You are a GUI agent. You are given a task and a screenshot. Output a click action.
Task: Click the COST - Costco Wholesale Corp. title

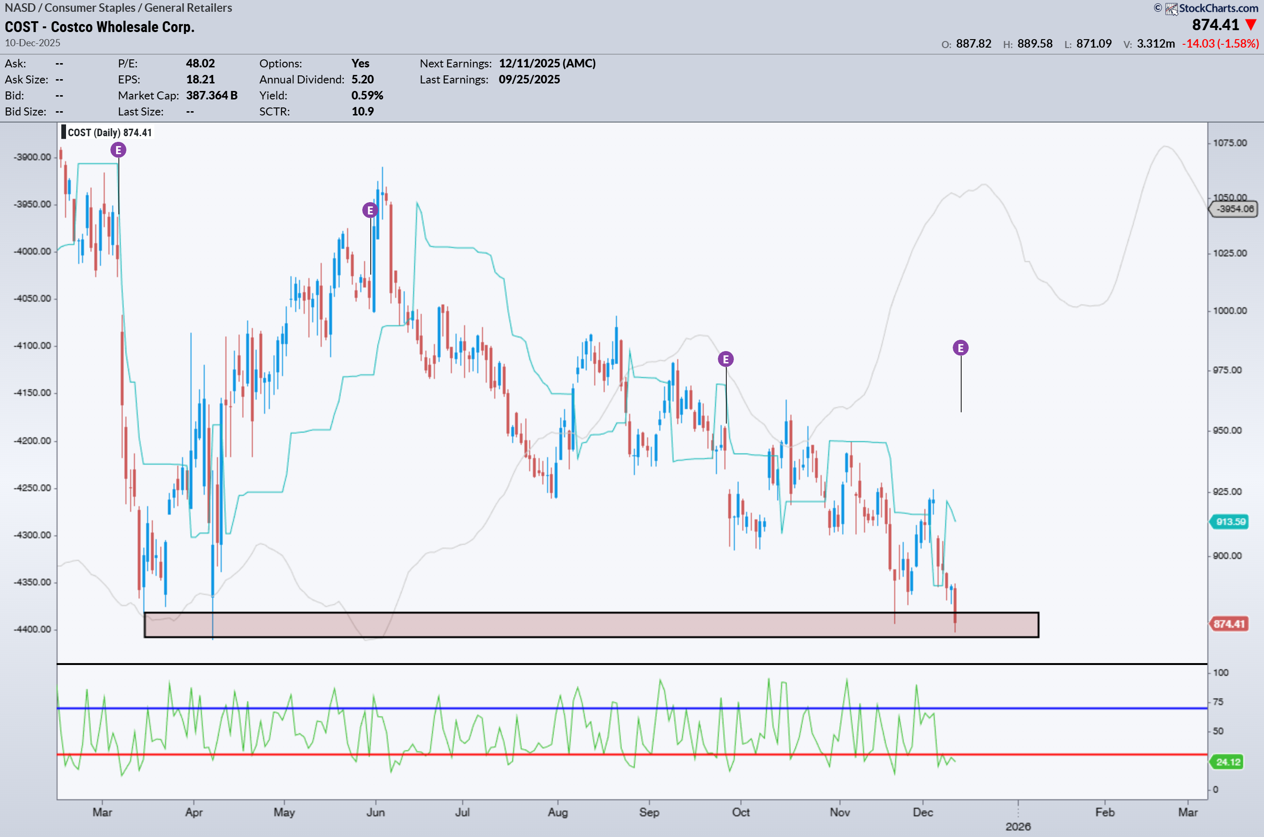click(x=100, y=27)
